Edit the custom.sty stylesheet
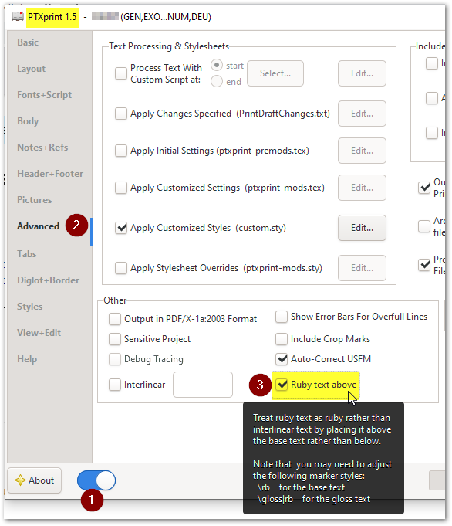The image size is (452, 526). (x=362, y=228)
